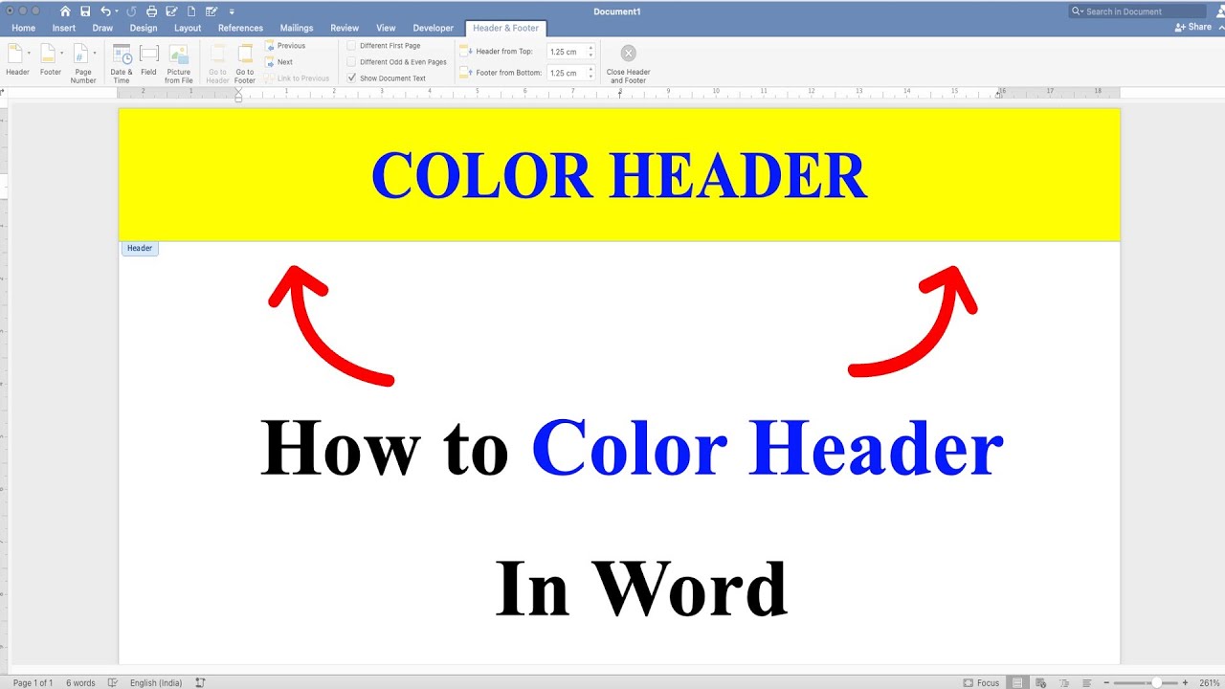The width and height of the screenshot is (1225, 689).
Task: Open the undo history dropdown arrow
Action: pyautogui.click(x=118, y=11)
